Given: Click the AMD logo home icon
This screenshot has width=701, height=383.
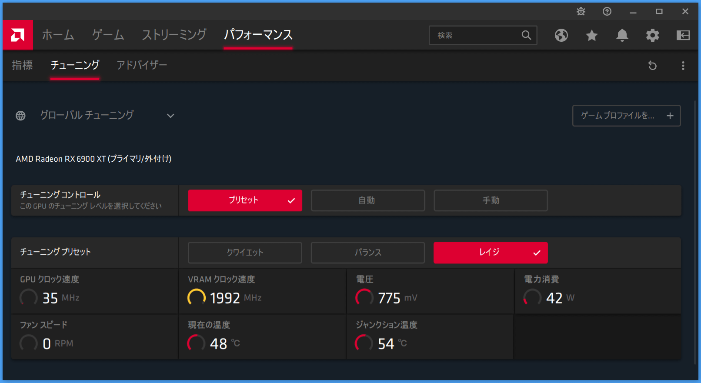Looking at the screenshot, I should (x=17, y=35).
